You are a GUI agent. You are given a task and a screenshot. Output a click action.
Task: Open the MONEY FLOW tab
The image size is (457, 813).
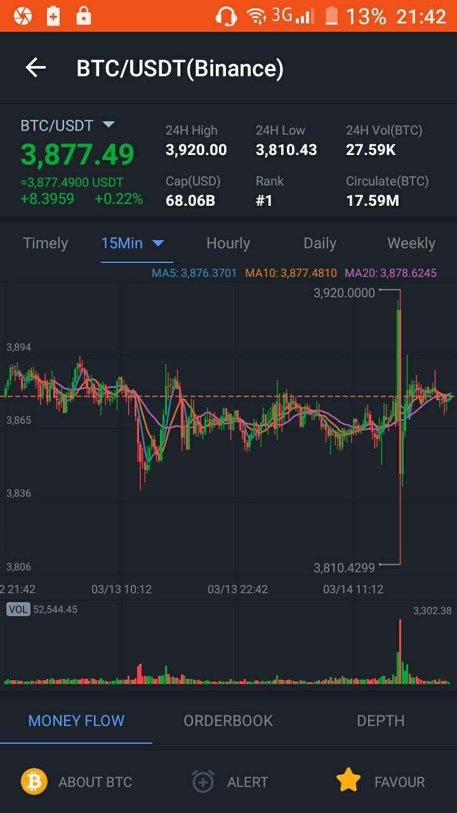[76, 720]
